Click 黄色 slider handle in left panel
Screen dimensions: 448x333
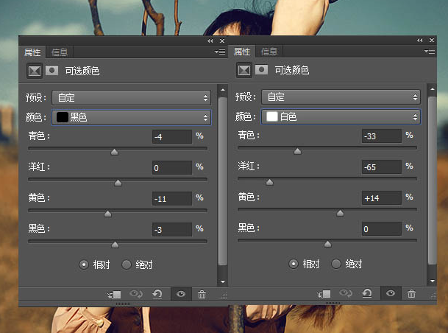tap(107, 214)
